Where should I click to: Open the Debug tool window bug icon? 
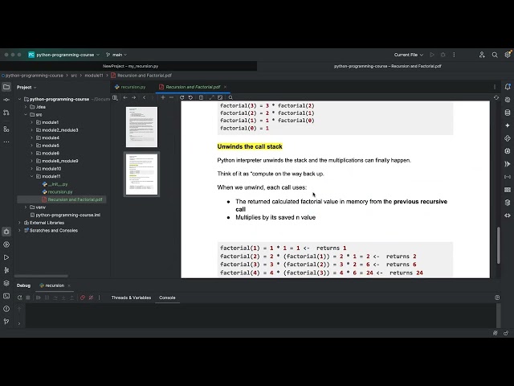point(6,232)
